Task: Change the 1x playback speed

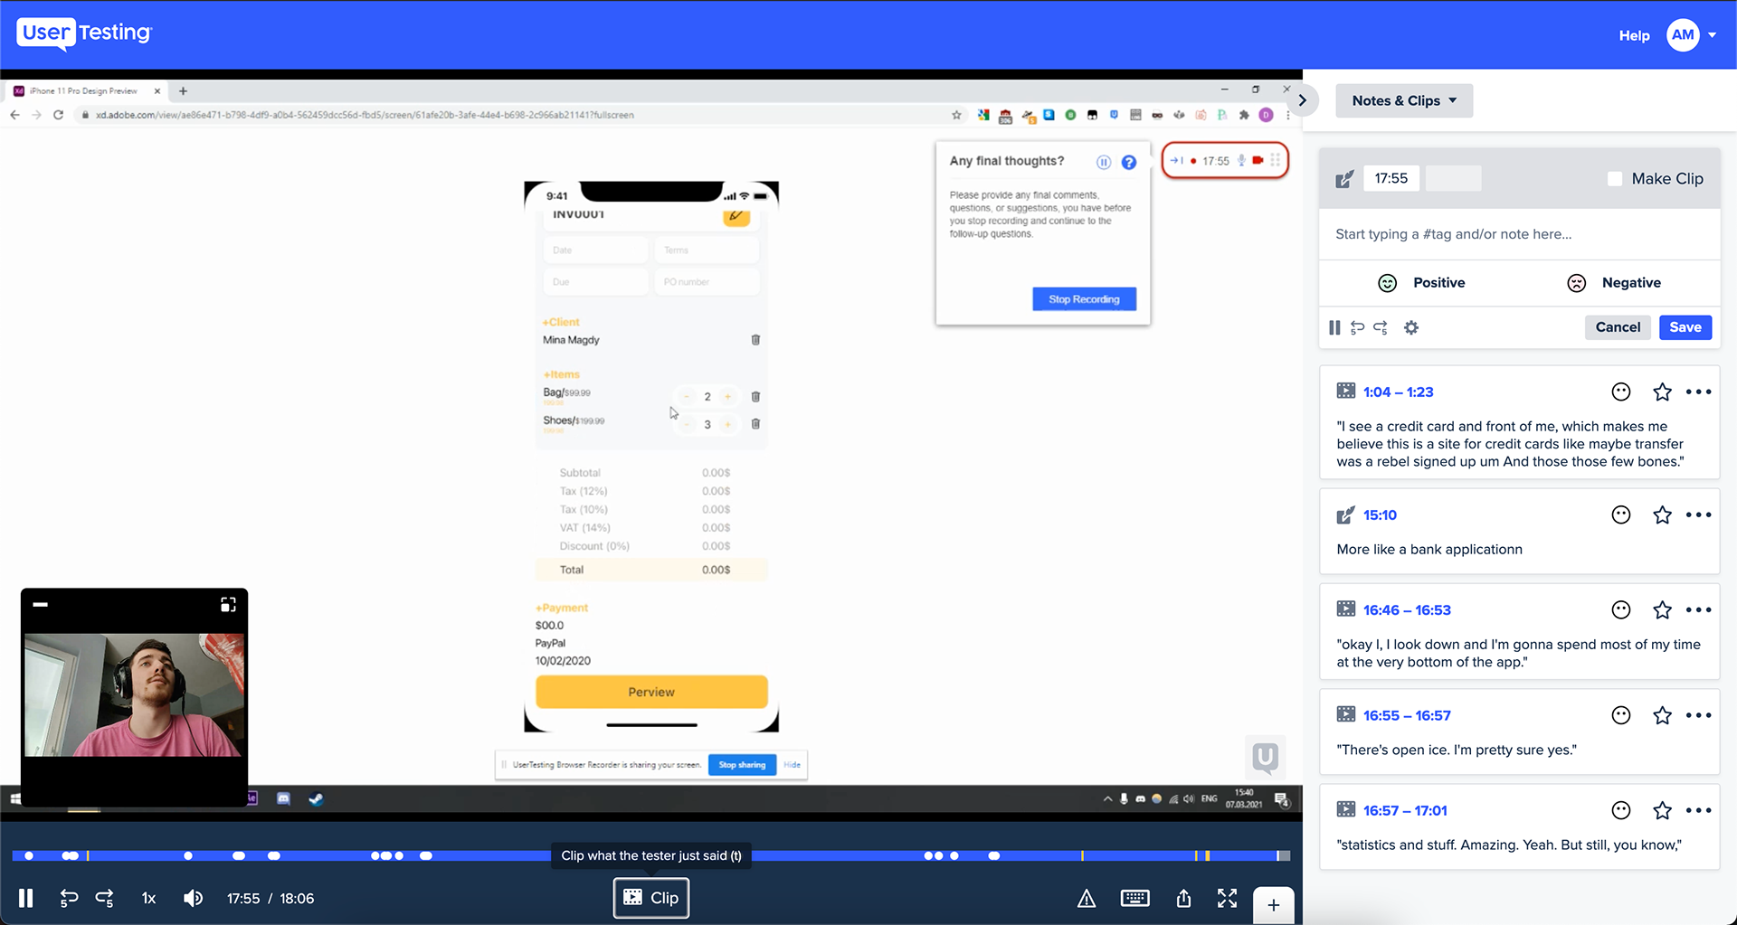Action: click(x=148, y=898)
